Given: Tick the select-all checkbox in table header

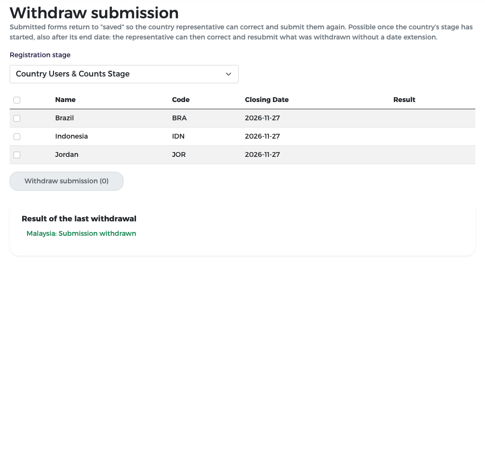Looking at the screenshot, I should tap(17, 100).
